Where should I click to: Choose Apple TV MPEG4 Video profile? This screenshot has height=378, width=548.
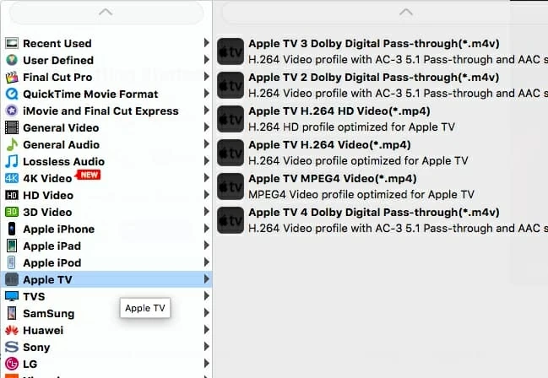coord(332,179)
